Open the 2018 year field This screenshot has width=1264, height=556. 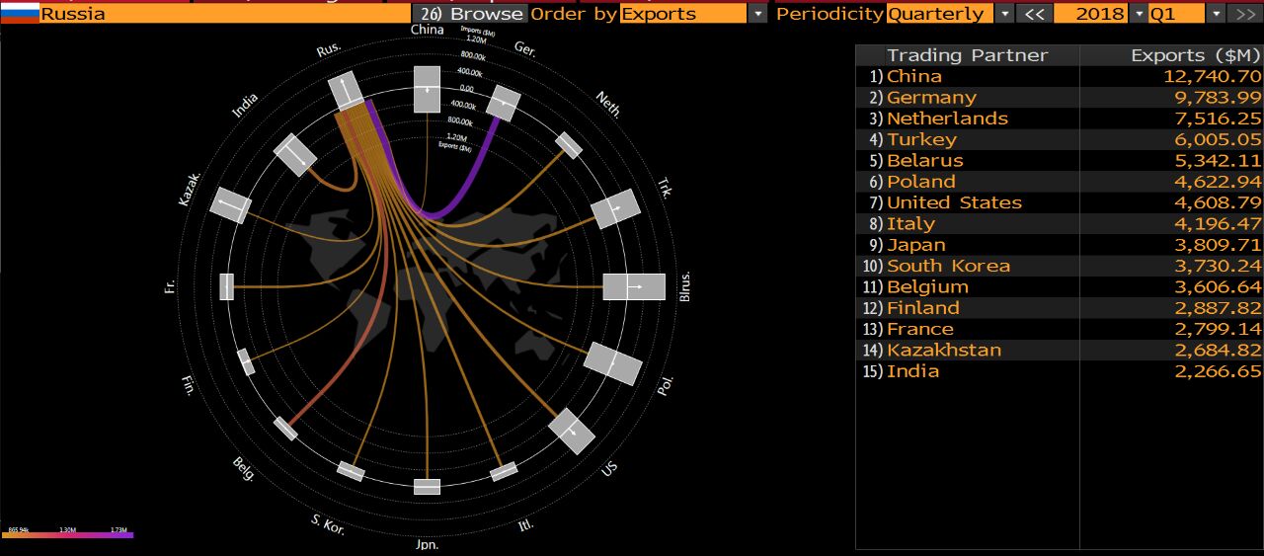click(1091, 13)
